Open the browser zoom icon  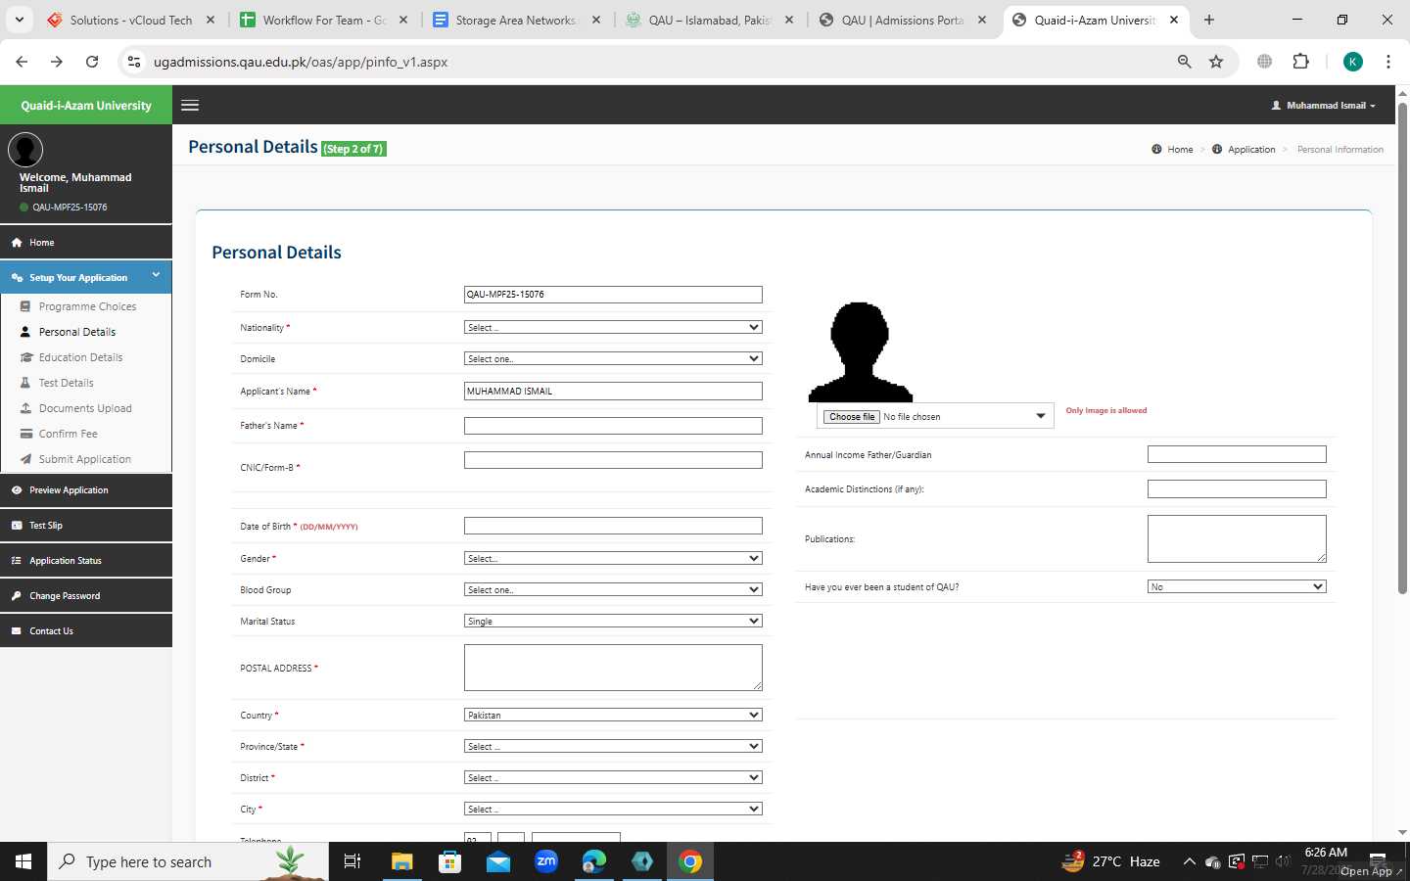click(1184, 62)
